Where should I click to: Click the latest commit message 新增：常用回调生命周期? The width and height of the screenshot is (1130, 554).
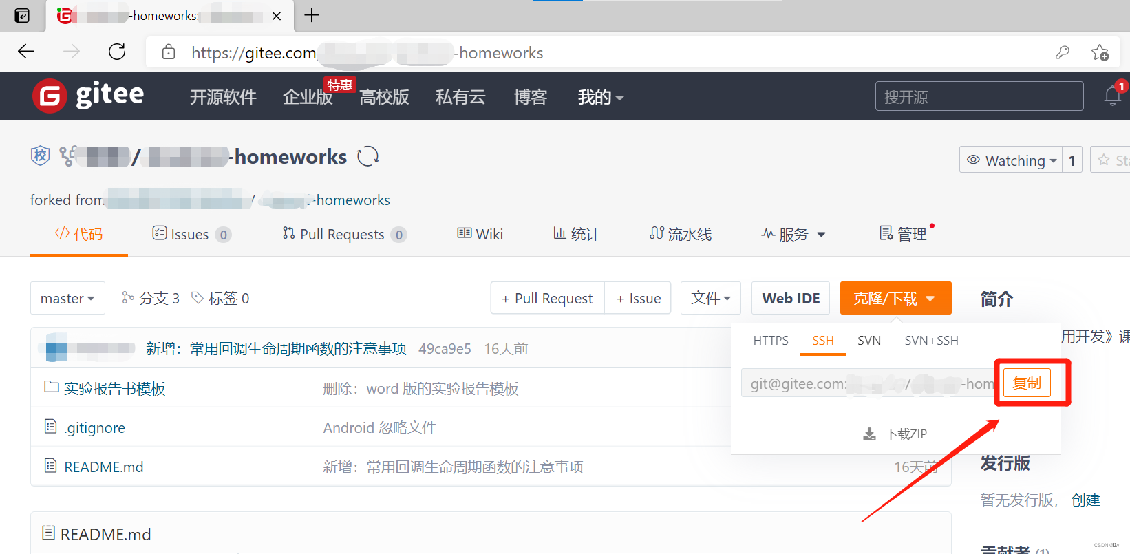pyautogui.click(x=276, y=349)
